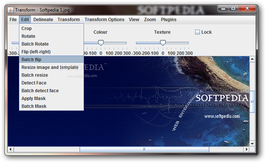Click the Java icon in the title bar
This screenshot has height=163, width=266.
(10, 10)
